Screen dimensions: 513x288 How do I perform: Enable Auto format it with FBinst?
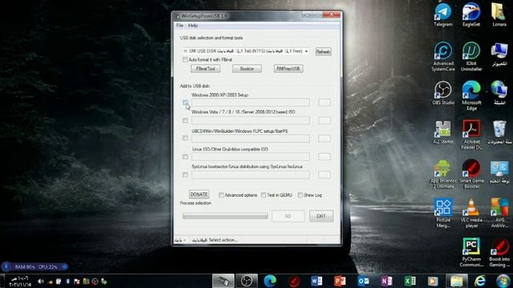coord(185,60)
